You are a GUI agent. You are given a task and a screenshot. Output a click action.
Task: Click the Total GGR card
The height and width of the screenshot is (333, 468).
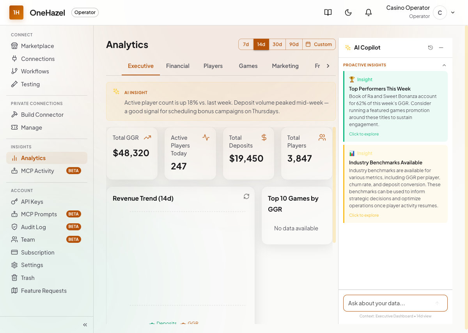(132, 153)
